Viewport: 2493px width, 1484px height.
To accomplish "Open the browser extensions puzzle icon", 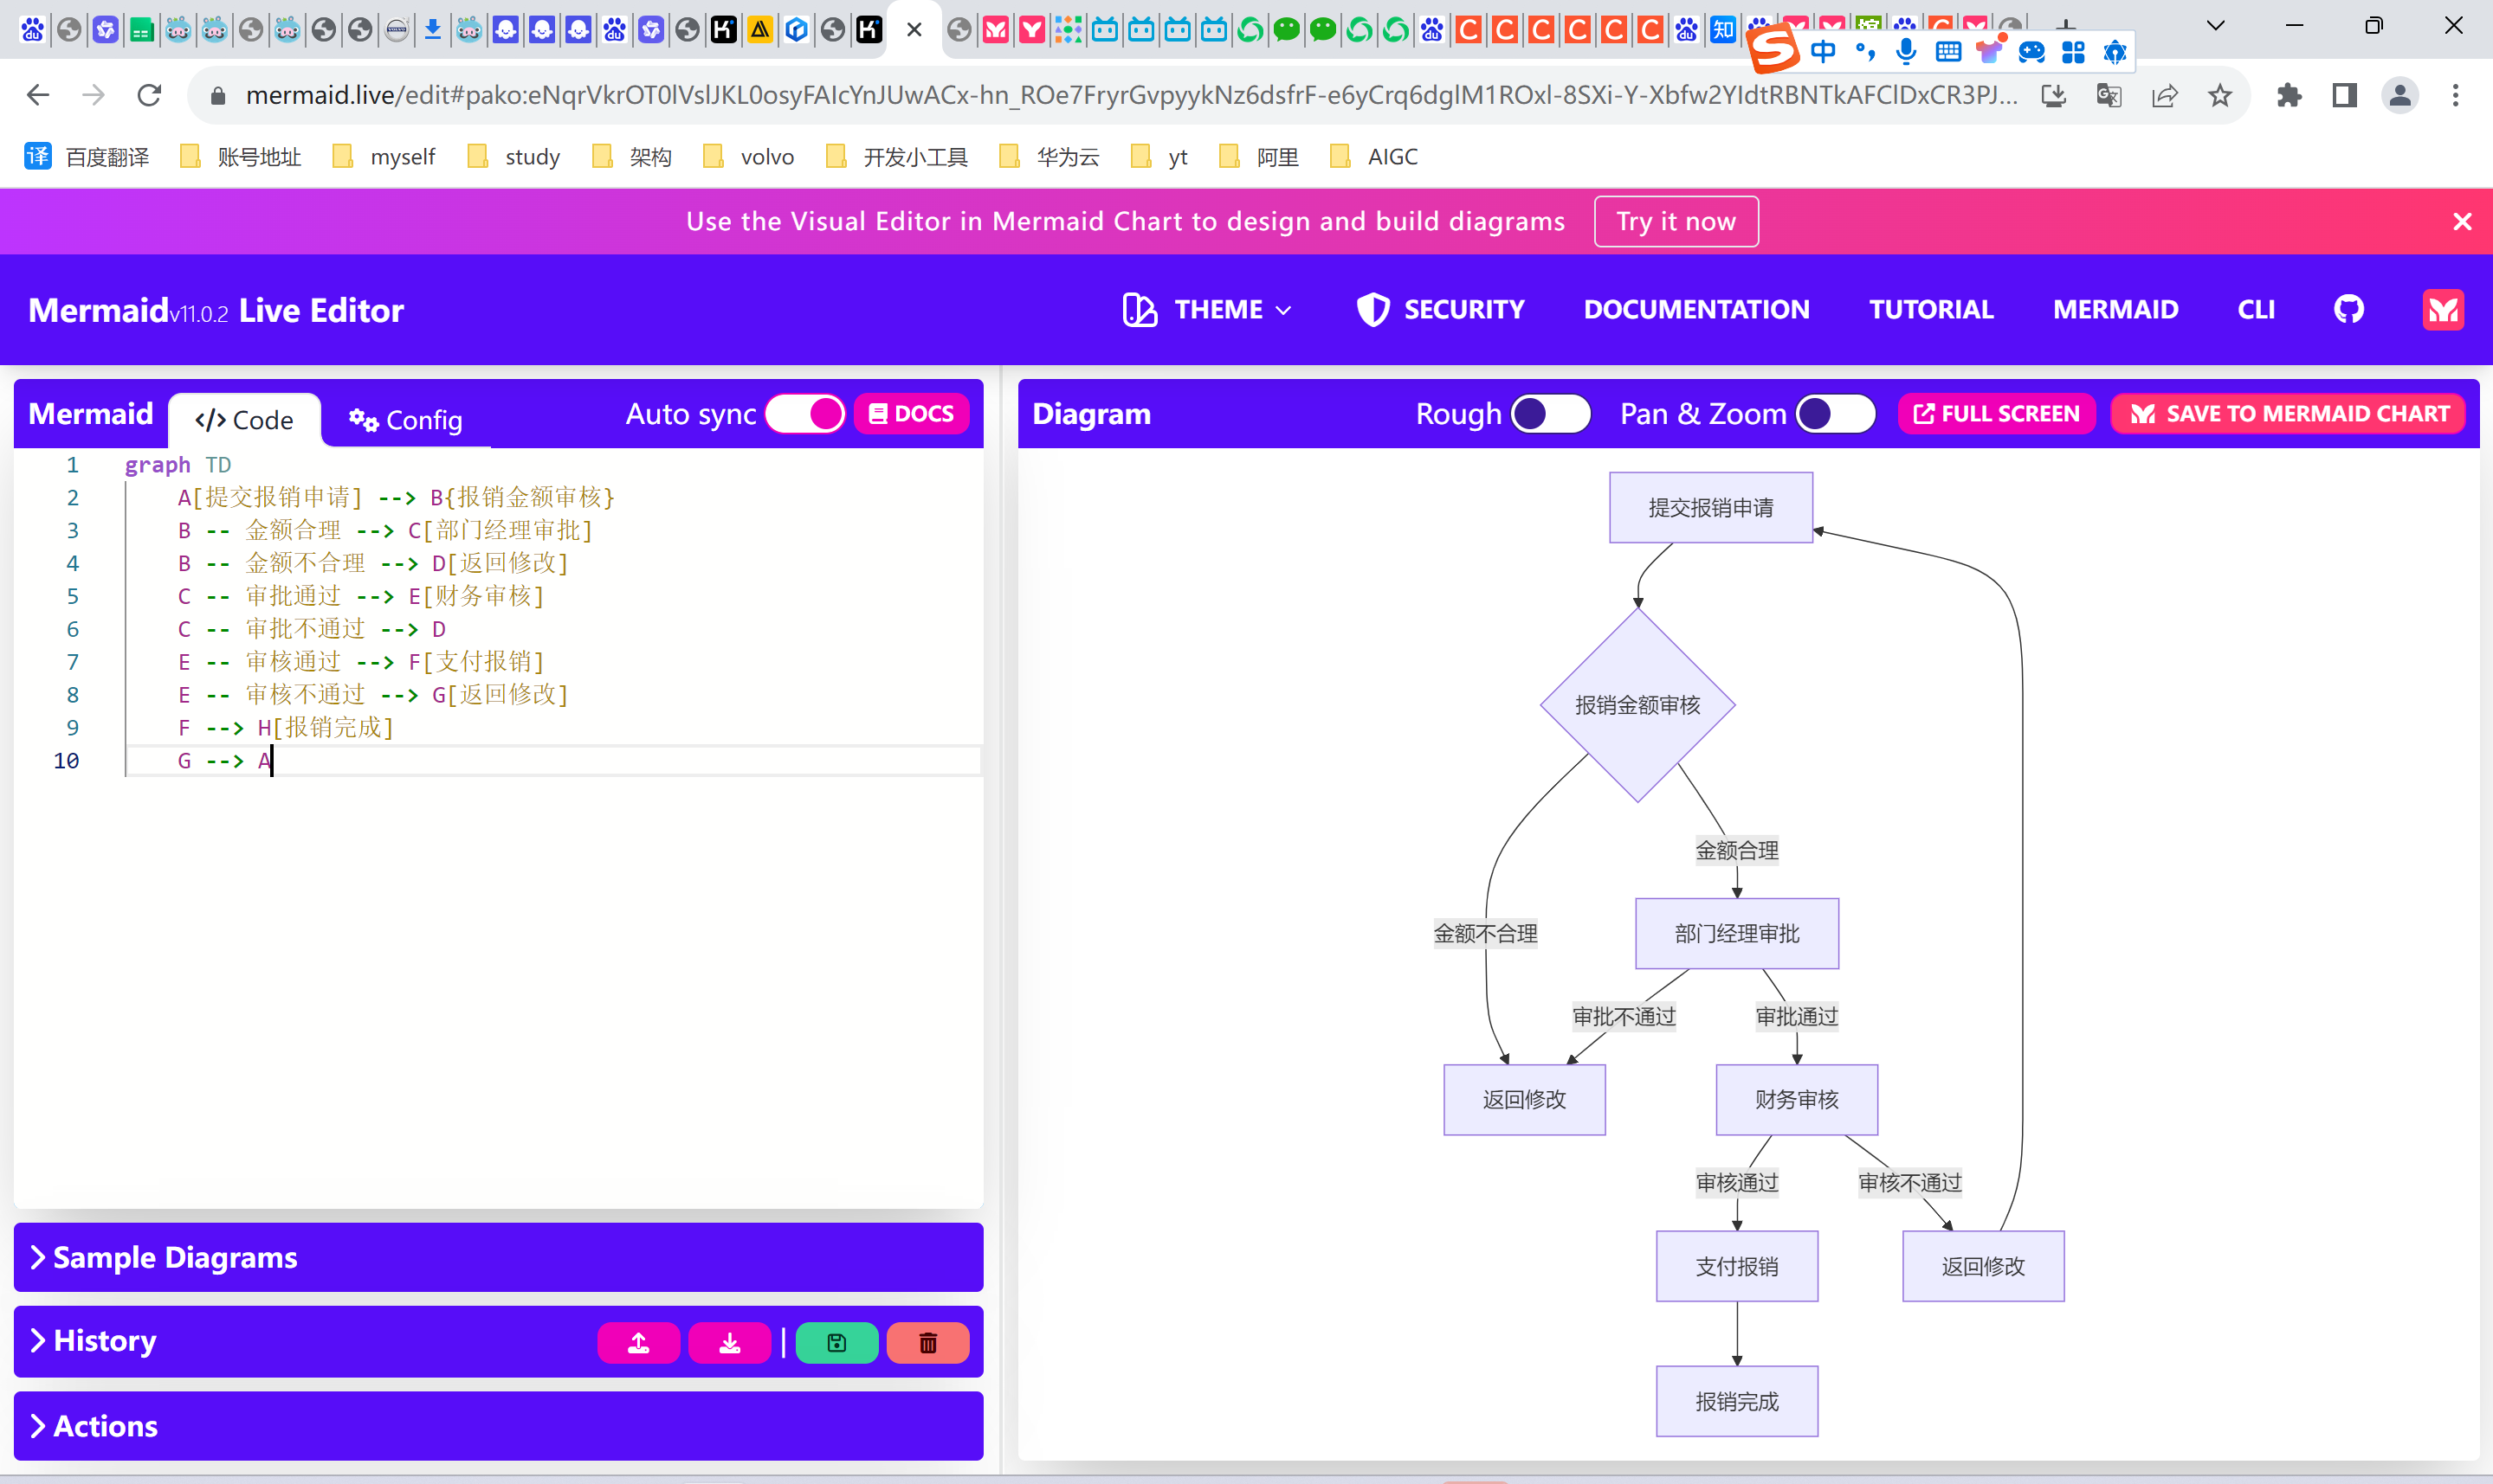I will pyautogui.click(x=2289, y=95).
